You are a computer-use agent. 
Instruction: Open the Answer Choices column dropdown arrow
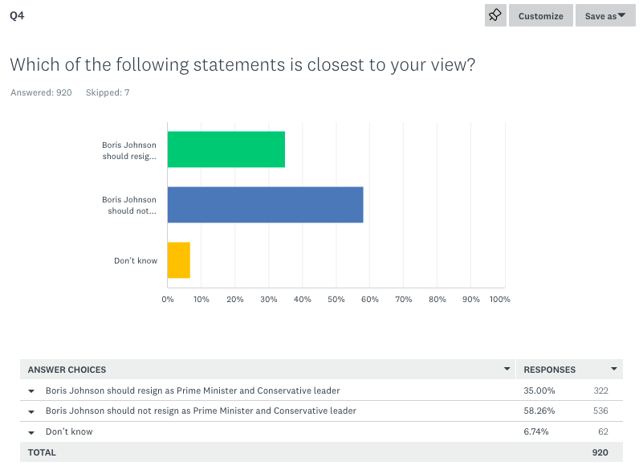(507, 370)
